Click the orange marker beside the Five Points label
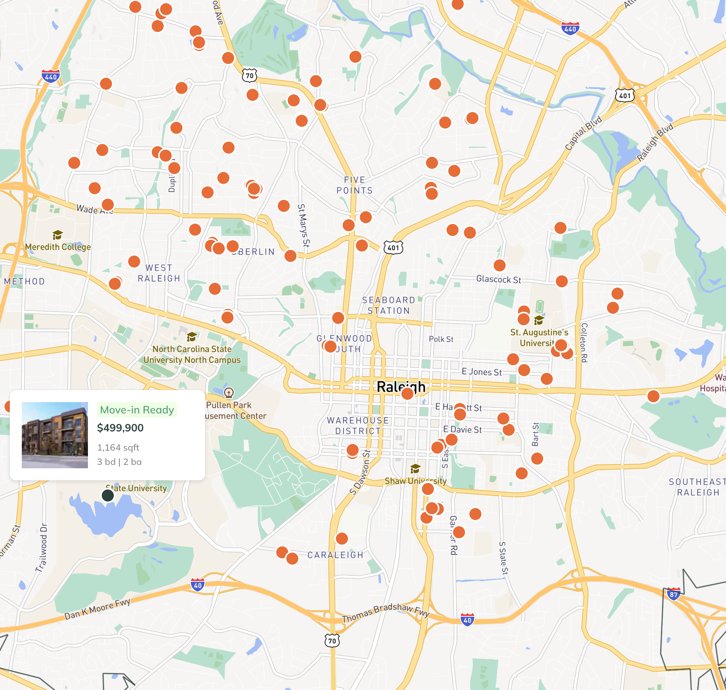 pos(366,217)
